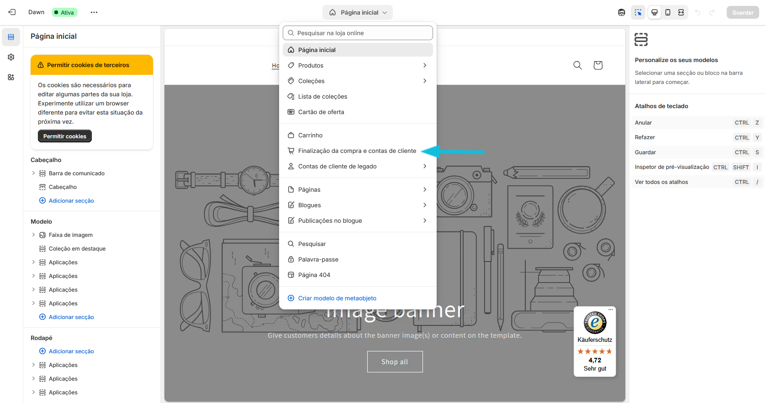Open theme settings gear in left rail

[11, 57]
